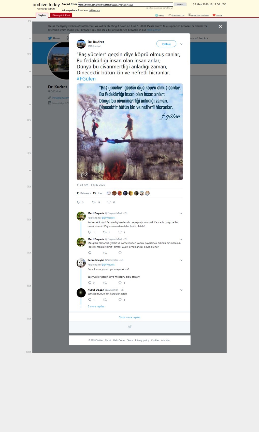Close the legacy Twitter banner with the X

(x=220, y=26)
